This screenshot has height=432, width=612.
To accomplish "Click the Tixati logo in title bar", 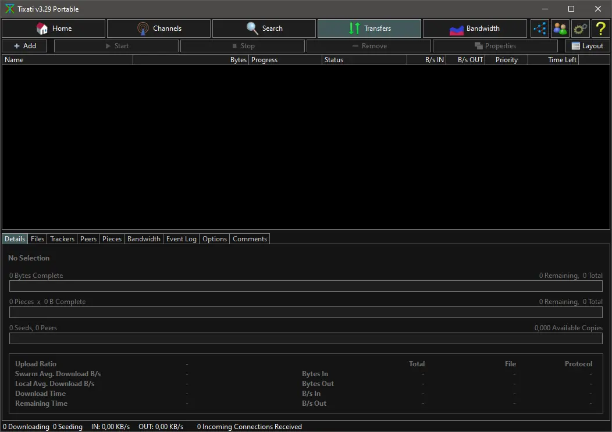I will point(10,9).
